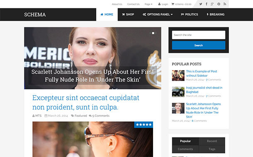Switch to the Popular tab

(x=185, y=141)
